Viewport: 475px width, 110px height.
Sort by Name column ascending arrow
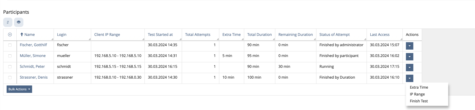22,35
